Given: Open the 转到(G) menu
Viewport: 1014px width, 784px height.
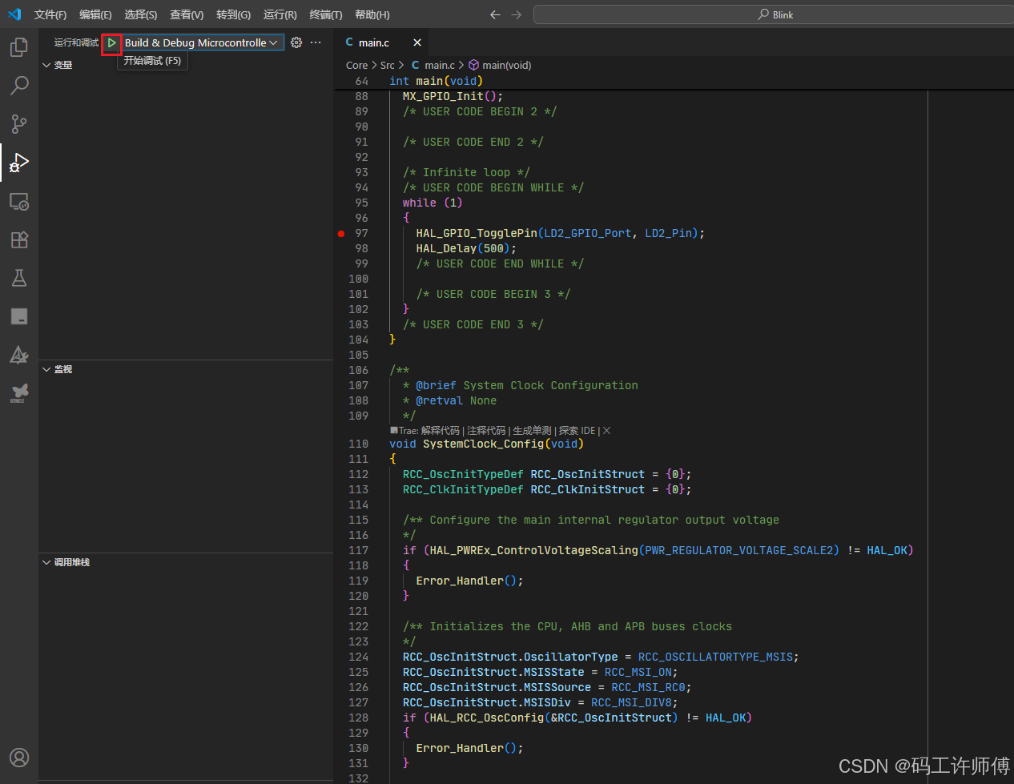Looking at the screenshot, I should coord(233,14).
